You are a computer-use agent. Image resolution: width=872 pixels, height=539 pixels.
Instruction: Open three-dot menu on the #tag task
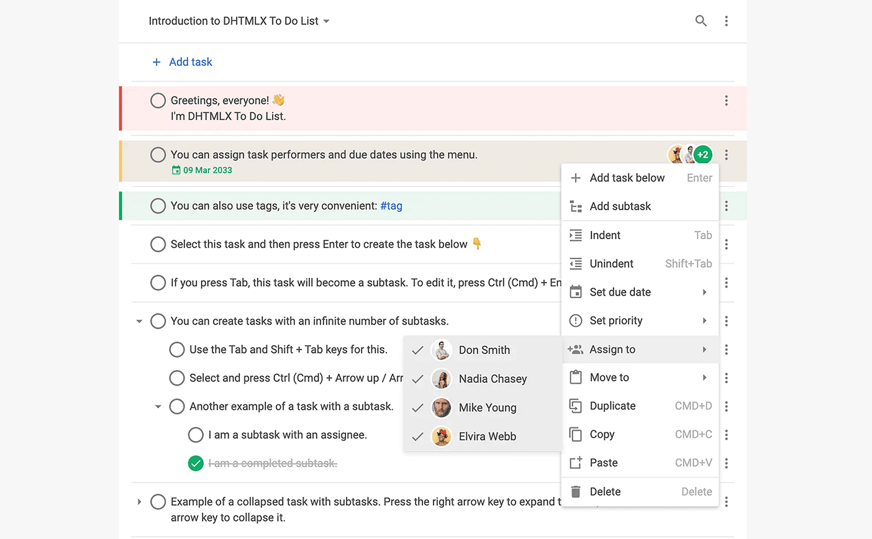point(726,206)
